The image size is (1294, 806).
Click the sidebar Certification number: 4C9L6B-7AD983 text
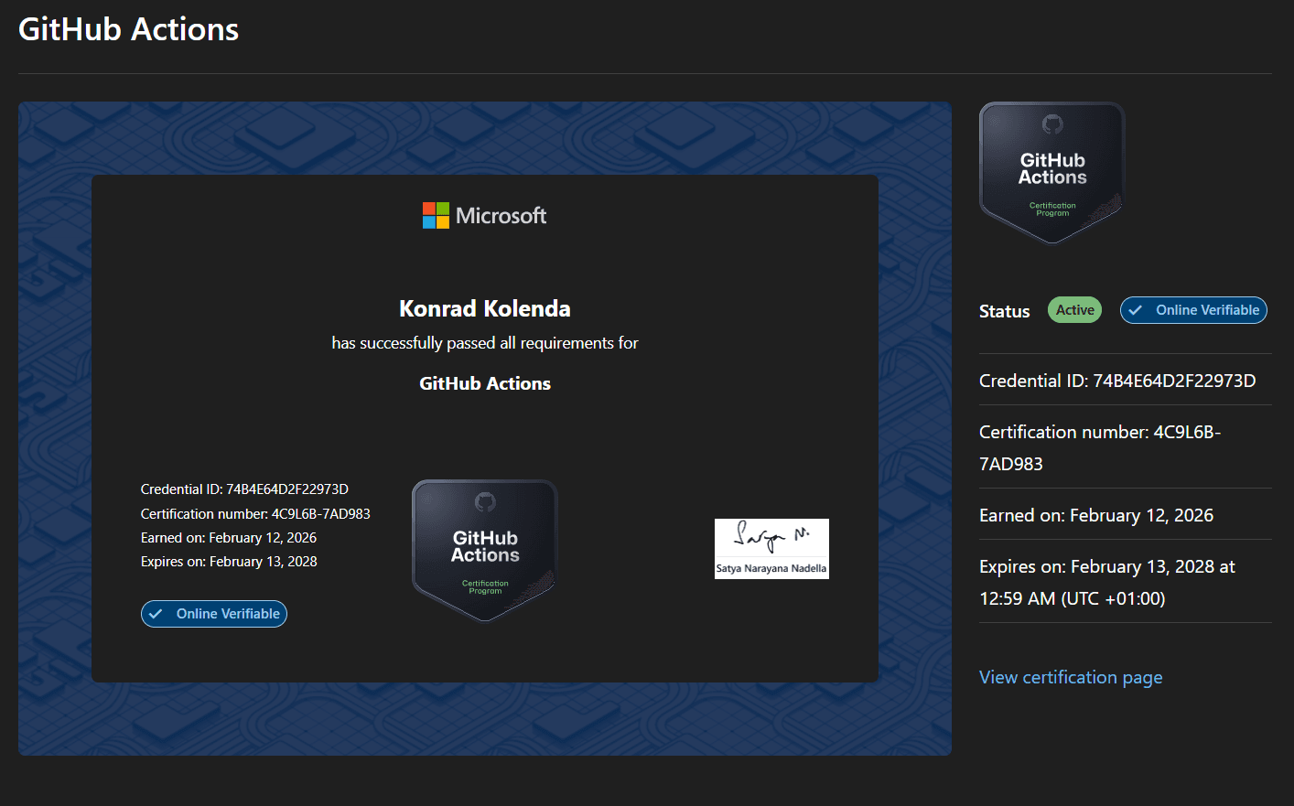(x=1100, y=447)
